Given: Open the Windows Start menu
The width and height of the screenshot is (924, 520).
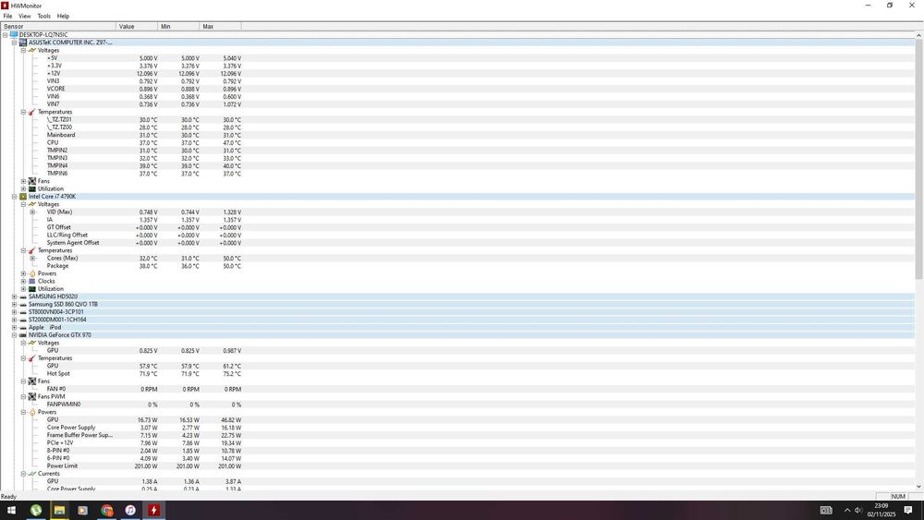Looking at the screenshot, I should [x=11, y=510].
